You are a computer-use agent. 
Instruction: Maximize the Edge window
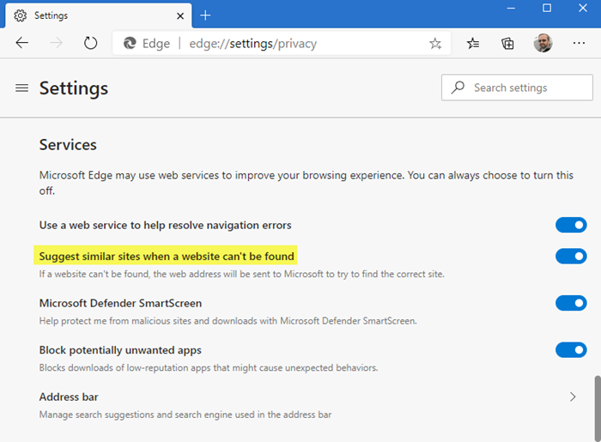pos(547,8)
